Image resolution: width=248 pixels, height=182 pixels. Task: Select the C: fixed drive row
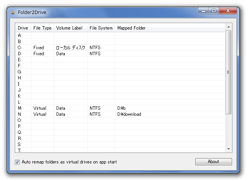(120, 48)
